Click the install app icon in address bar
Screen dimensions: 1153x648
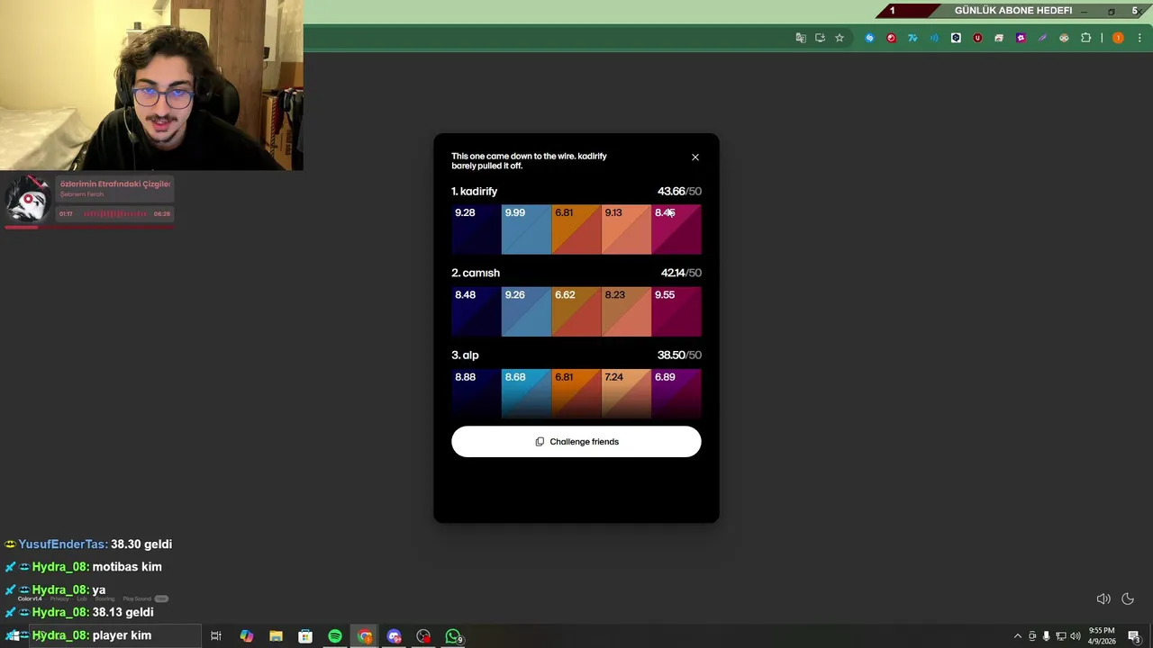[820, 38]
